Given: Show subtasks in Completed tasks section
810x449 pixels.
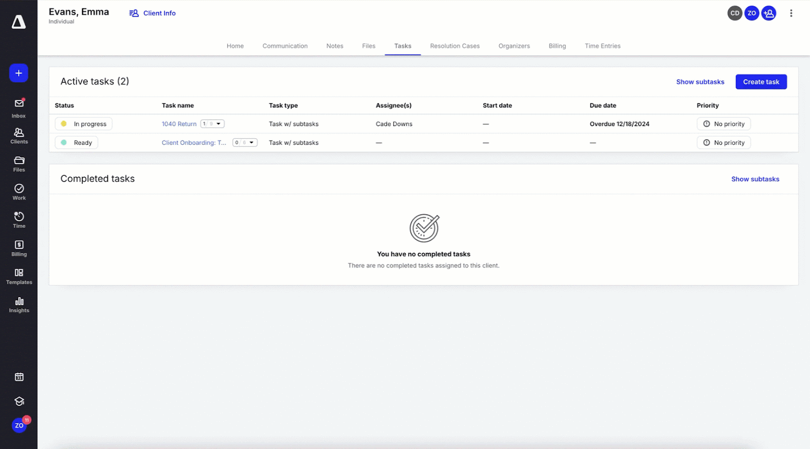Looking at the screenshot, I should click(755, 179).
